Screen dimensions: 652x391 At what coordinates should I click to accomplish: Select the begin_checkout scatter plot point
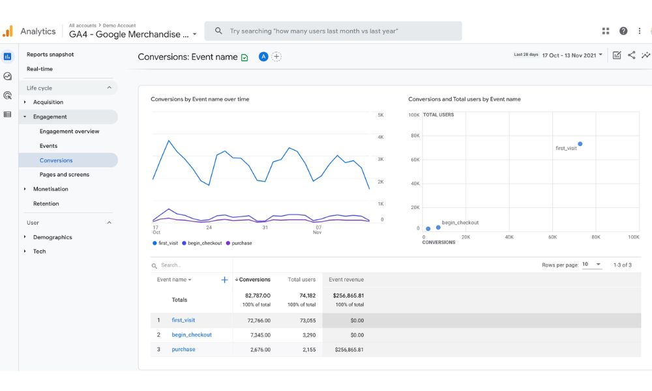(438, 227)
